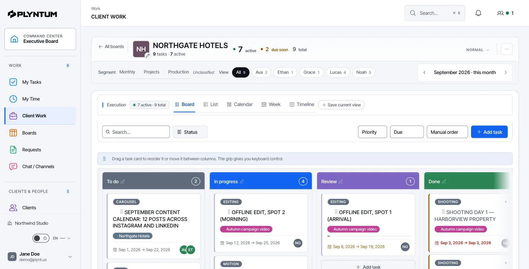Viewport: 529px width, 269px height.
Task: Rename the In progress column
Action: tap(242, 182)
